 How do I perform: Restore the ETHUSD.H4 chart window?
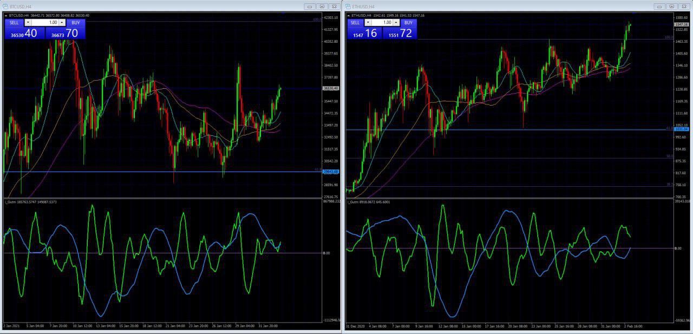671,6
